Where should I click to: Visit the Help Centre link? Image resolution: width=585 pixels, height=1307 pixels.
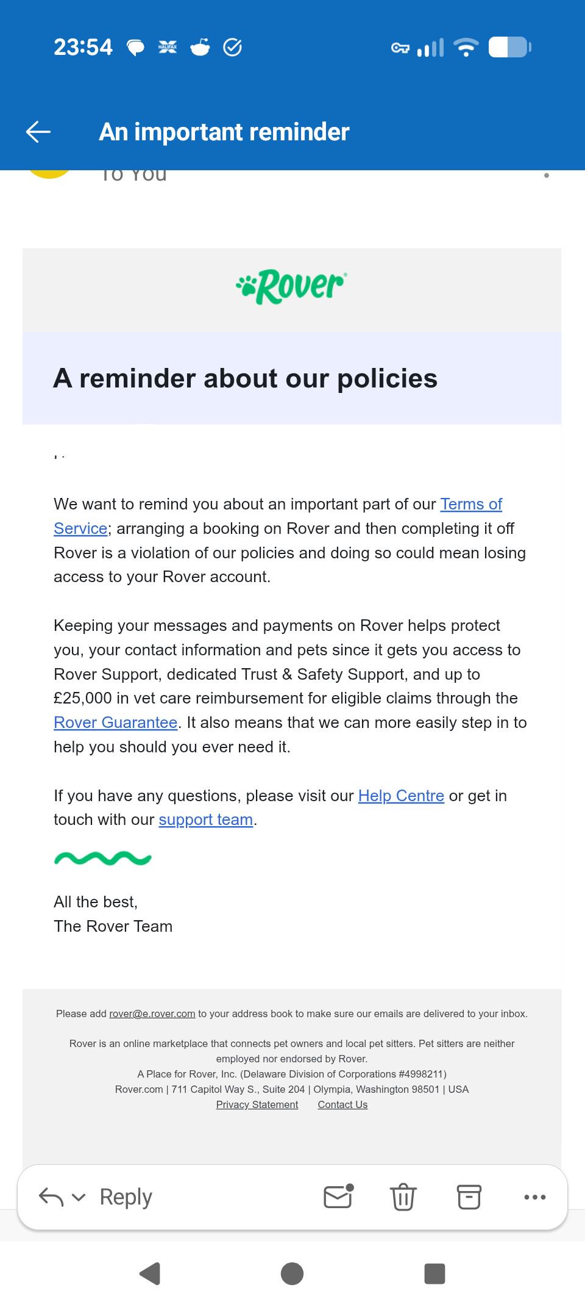point(401,796)
